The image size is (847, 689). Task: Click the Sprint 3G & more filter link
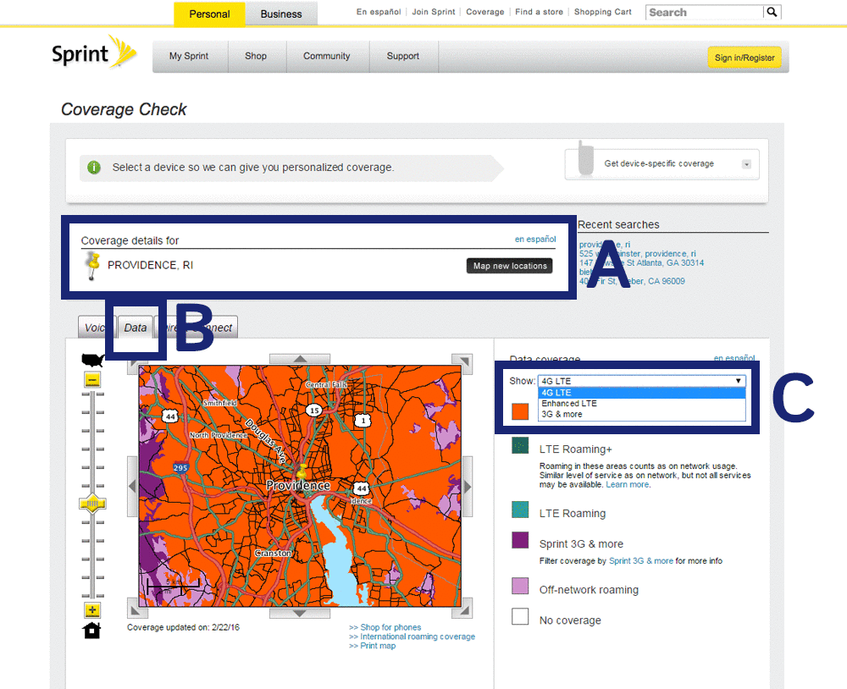(640, 561)
